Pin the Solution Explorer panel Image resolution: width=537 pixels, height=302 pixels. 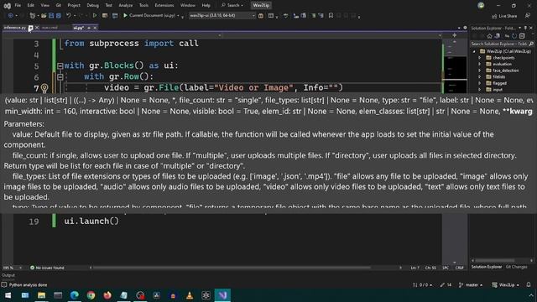[x=525, y=28]
